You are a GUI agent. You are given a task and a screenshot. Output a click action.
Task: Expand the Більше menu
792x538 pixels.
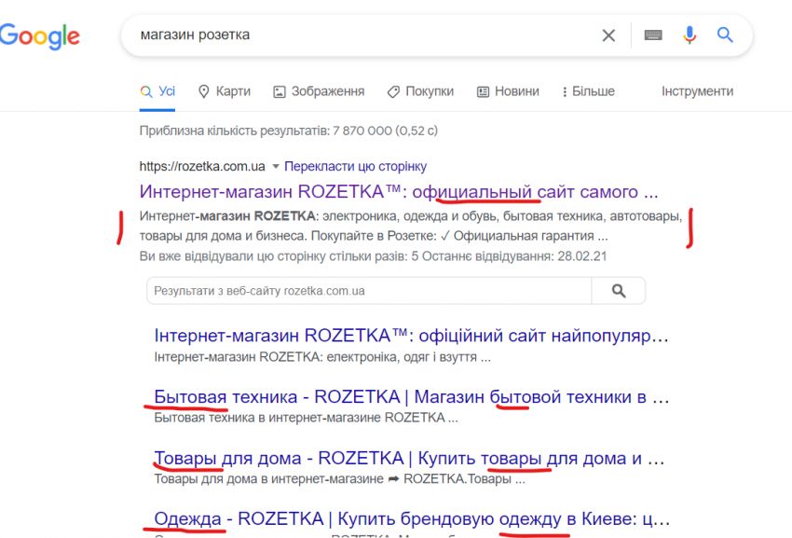click(589, 91)
